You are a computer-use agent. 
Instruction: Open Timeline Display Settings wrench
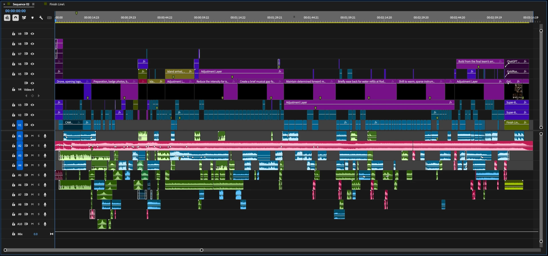coord(41,18)
